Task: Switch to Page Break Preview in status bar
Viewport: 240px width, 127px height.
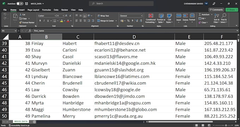Action: (x=209, y=126)
